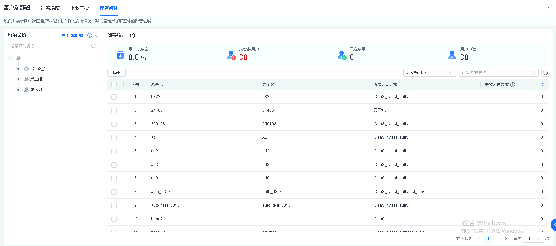Expand the IDaaS_1 tree node
The image size is (556, 246).
(x=18, y=69)
